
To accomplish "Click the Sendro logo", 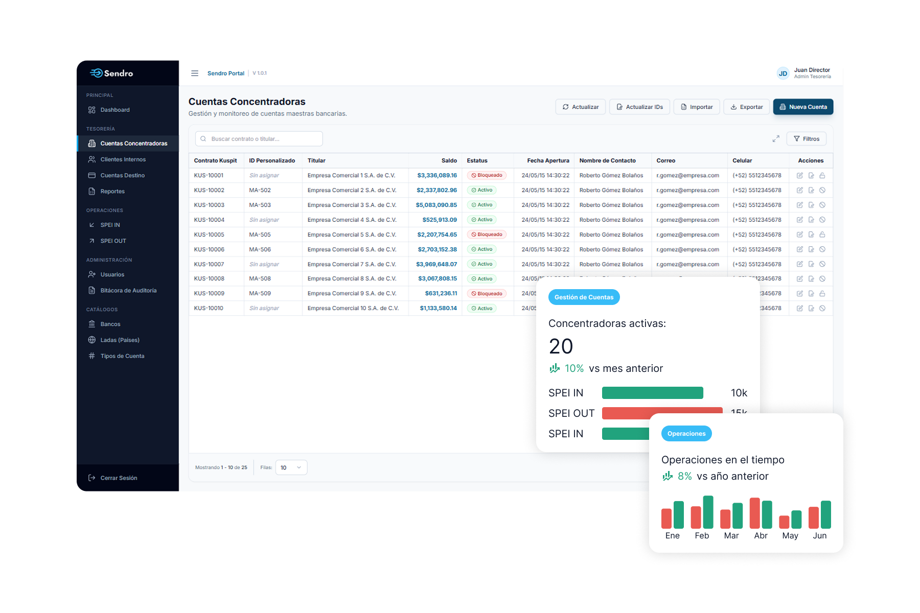I will click(111, 73).
